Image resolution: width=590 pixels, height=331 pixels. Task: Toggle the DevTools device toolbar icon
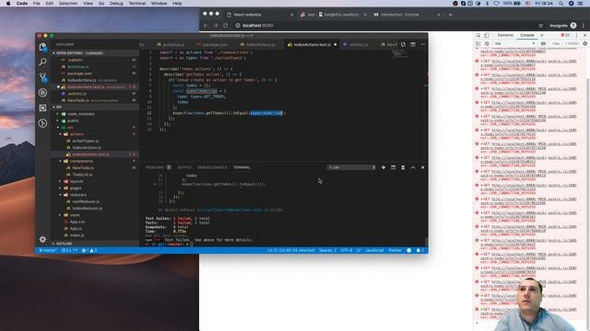[486, 35]
